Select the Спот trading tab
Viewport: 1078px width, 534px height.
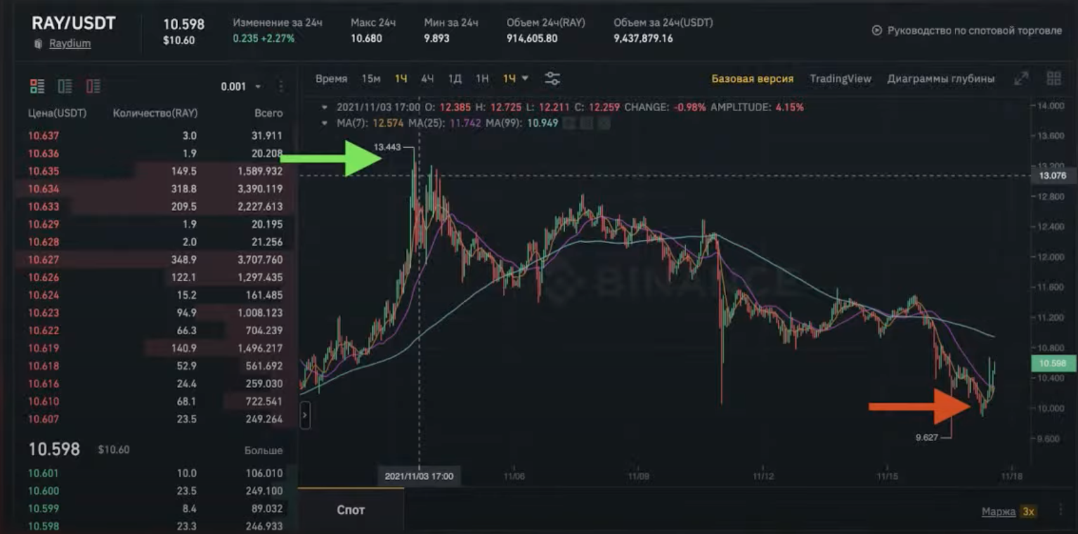tap(351, 510)
